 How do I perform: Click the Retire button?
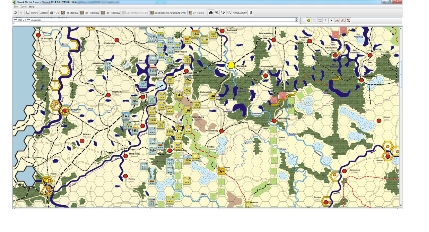point(35,13)
